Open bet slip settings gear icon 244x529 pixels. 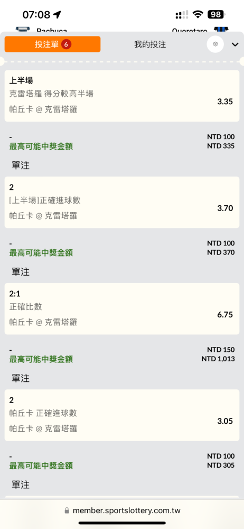(x=215, y=44)
